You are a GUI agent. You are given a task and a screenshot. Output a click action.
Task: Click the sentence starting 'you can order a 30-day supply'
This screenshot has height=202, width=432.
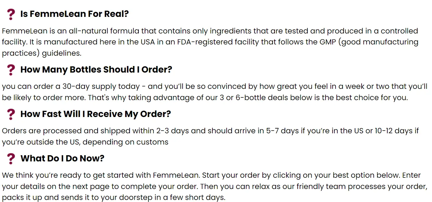pos(215,92)
